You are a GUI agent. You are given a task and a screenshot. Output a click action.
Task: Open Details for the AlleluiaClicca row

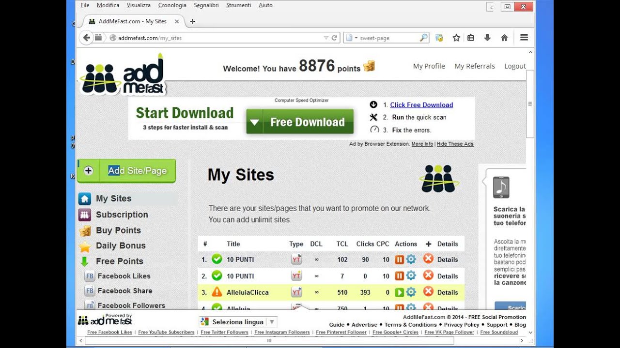pos(448,292)
